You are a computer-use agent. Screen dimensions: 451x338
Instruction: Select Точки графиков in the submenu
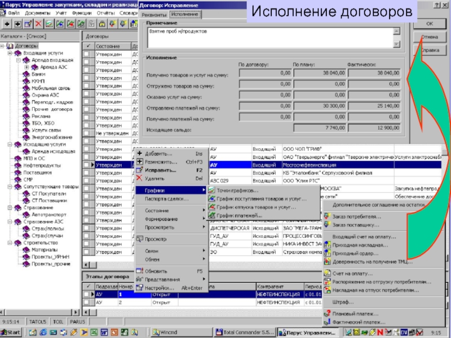pyautogui.click(x=237, y=191)
